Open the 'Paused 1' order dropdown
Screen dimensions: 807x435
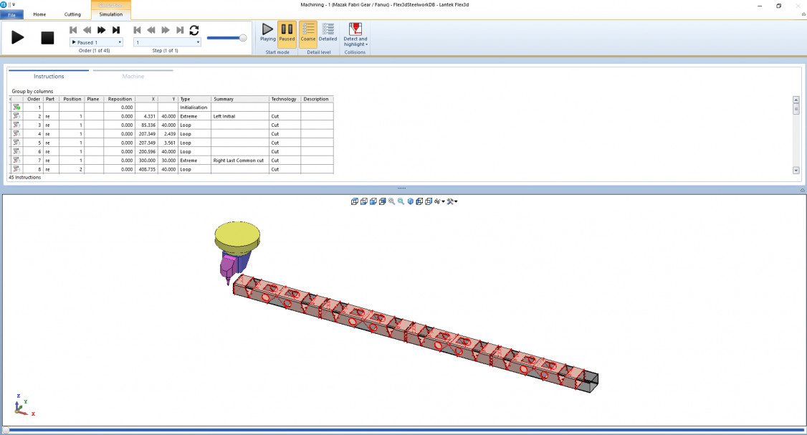click(96, 42)
